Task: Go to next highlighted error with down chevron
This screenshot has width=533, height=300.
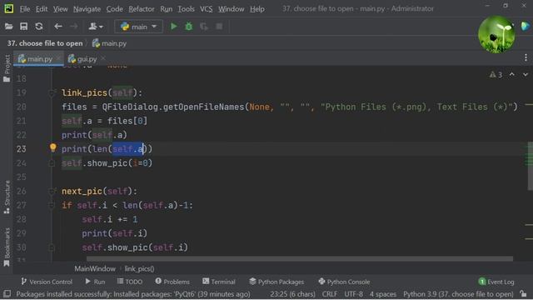Action: click(x=526, y=74)
